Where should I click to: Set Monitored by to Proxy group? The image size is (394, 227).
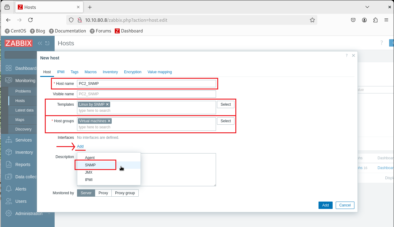(125, 193)
